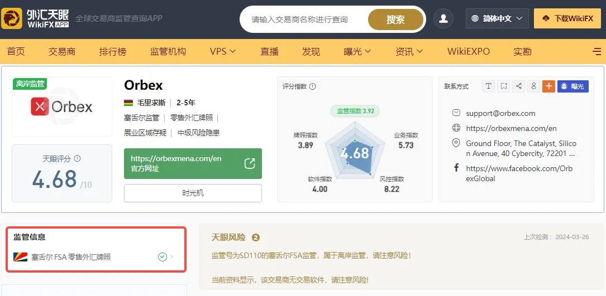Click the 监管指数 3.92 label
The height and width of the screenshot is (296, 606).
(x=355, y=111)
